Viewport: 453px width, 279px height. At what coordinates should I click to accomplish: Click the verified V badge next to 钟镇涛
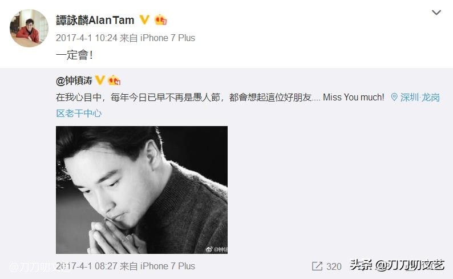click(x=100, y=80)
